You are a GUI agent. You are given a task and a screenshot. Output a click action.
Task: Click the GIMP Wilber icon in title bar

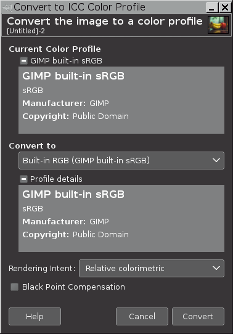[x=7, y=7]
